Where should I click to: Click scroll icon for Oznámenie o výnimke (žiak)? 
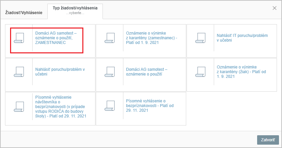point(200,72)
